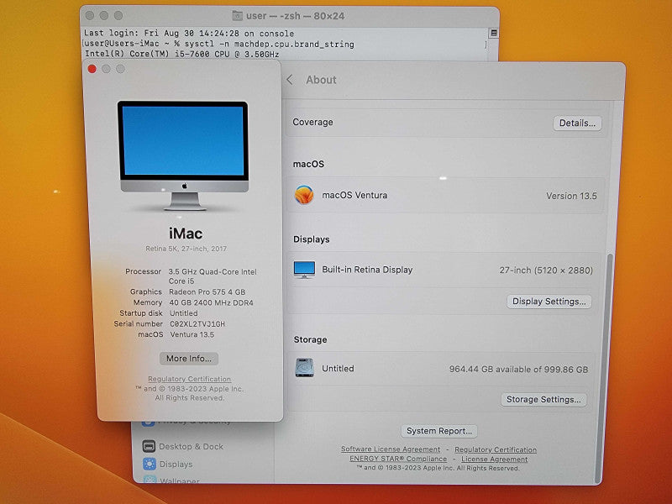Click the Coverage label
This screenshot has height=504, width=672.
coord(312,122)
